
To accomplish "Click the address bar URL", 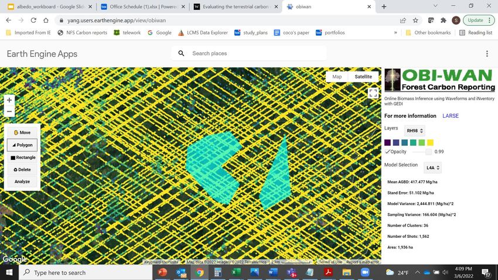I will [117, 21].
